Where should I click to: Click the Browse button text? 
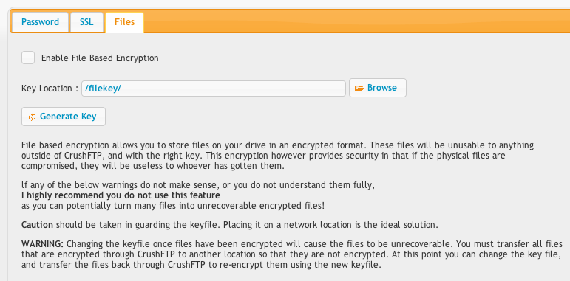coord(382,88)
